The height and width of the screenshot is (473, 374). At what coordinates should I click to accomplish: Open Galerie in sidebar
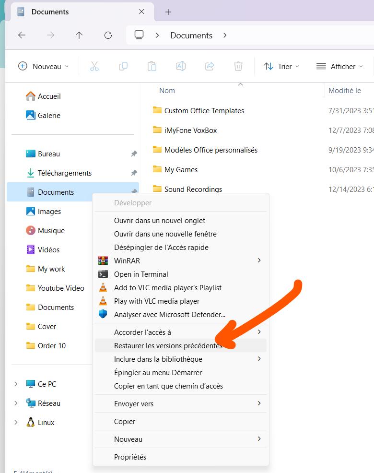coord(43,116)
